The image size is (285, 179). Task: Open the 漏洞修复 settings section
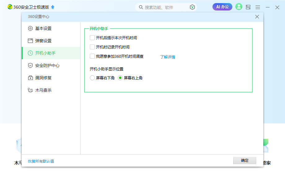pyautogui.click(x=43, y=78)
